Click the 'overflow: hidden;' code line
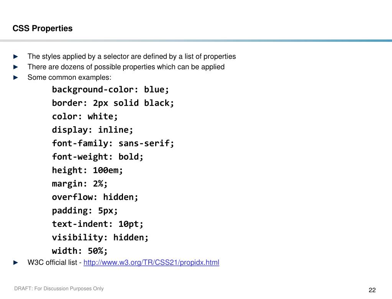The image size is (392, 299). click(x=95, y=197)
